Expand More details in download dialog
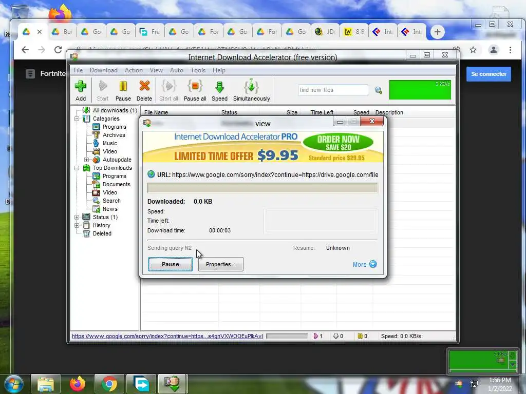Viewport: 526px width, 394px height. 365,264
